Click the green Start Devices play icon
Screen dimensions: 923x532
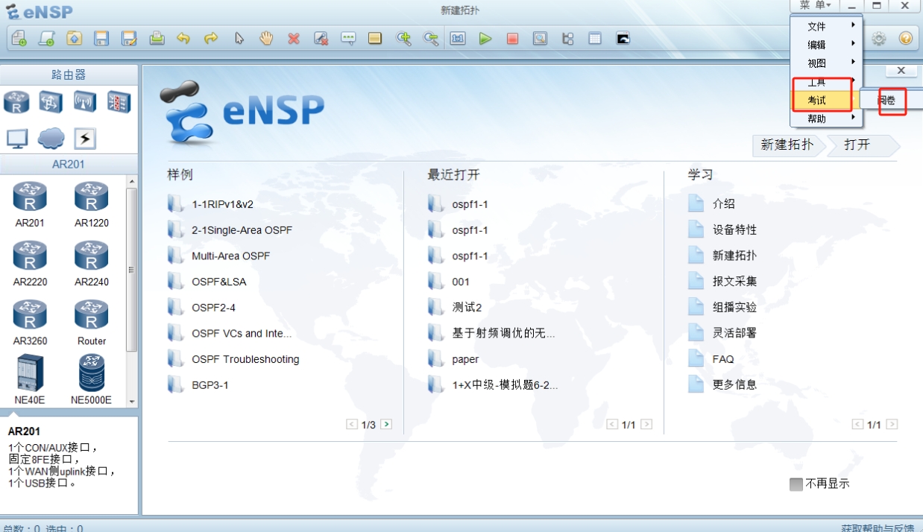[x=485, y=39]
